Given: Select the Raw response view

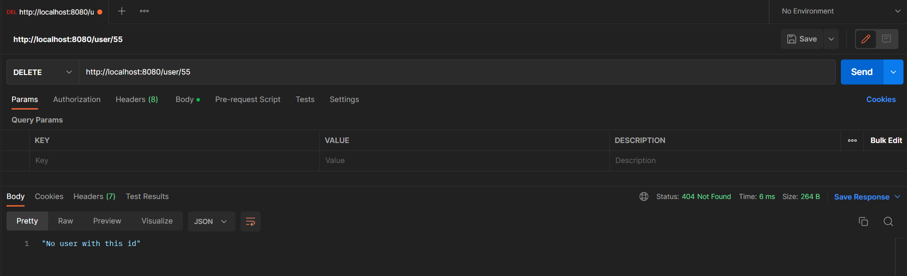Looking at the screenshot, I should [66, 221].
